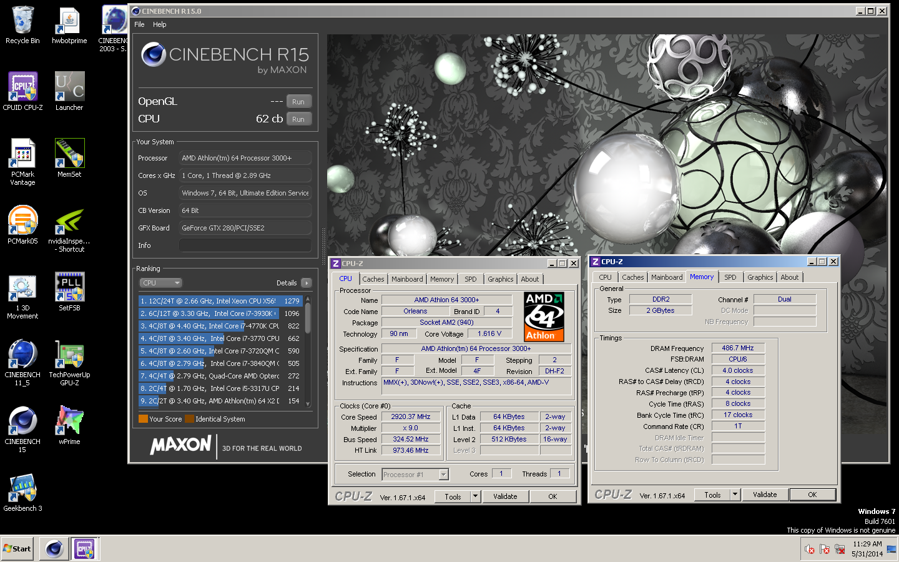
Task: Select ranking entry Intel Xeon CPU X56 1279
Action: coord(220,301)
